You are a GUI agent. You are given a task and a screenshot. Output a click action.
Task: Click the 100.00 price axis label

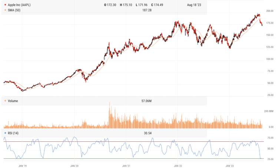pos(270,59)
